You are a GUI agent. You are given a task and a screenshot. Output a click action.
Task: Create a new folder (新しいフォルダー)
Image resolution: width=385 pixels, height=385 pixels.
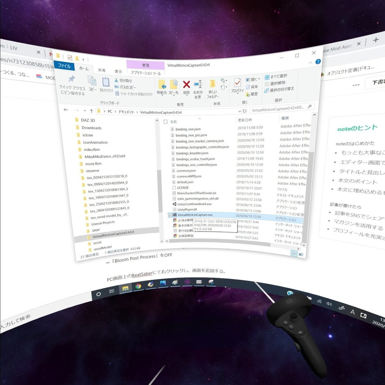coord(212,88)
